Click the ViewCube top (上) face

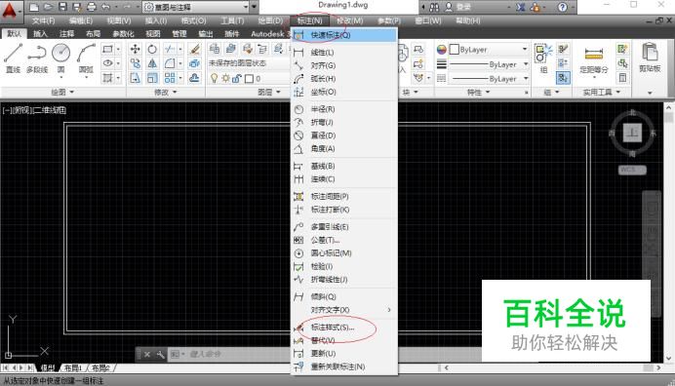632,133
